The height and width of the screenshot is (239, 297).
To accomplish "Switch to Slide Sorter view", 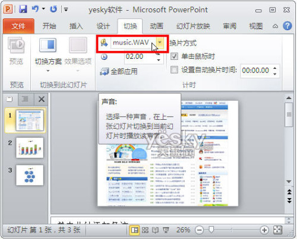I will (x=145, y=230).
